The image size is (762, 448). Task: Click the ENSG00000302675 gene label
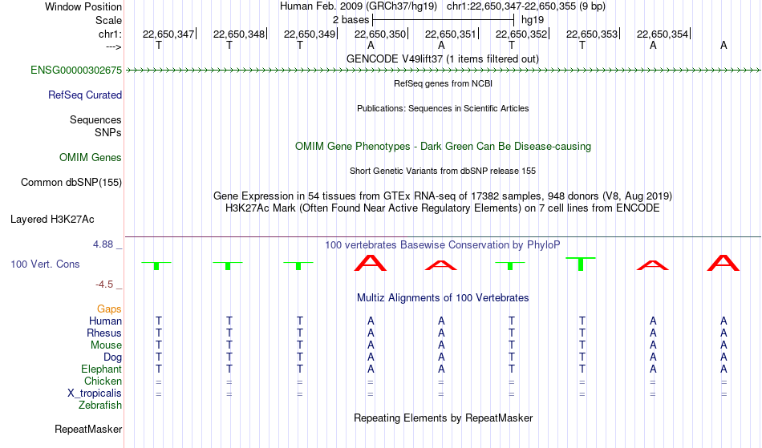click(76, 71)
